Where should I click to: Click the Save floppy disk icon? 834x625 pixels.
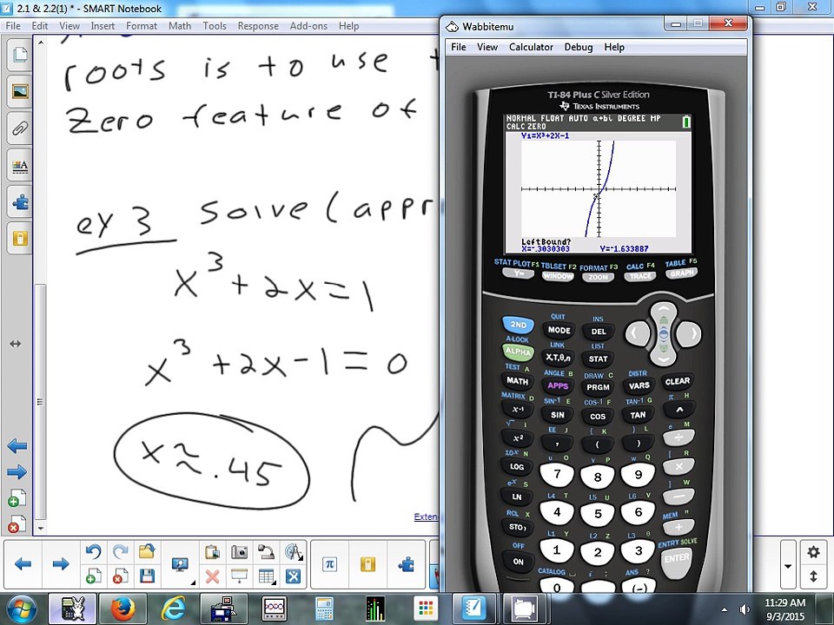tap(147, 576)
